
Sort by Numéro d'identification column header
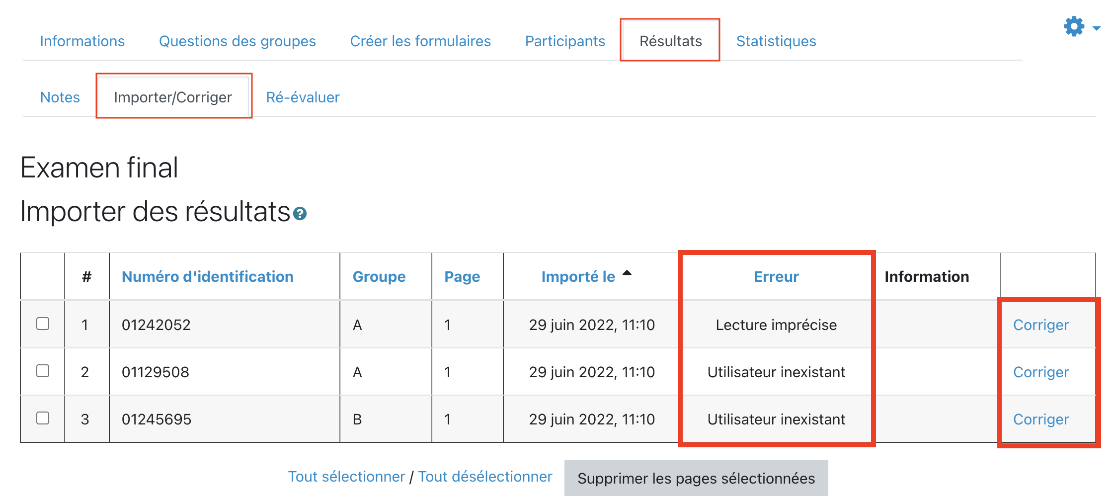(207, 277)
